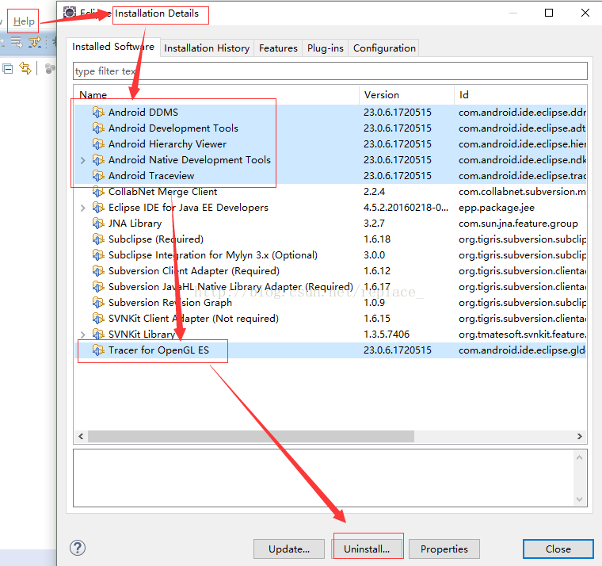Image resolution: width=602 pixels, height=566 pixels.
Task: Maximize the Installation Details window
Action: [549, 13]
